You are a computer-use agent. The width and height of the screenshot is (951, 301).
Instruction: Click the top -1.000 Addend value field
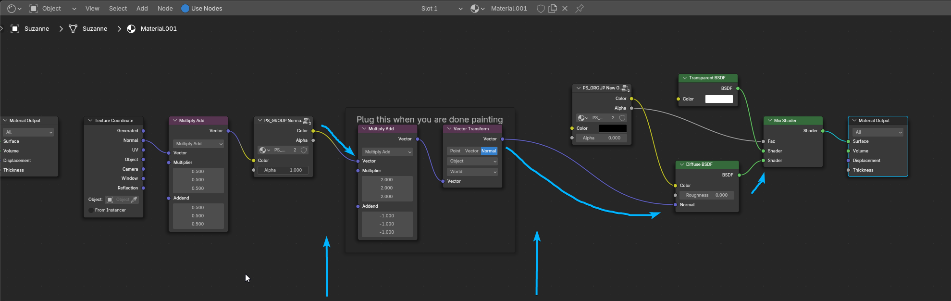click(x=387, y=216)
